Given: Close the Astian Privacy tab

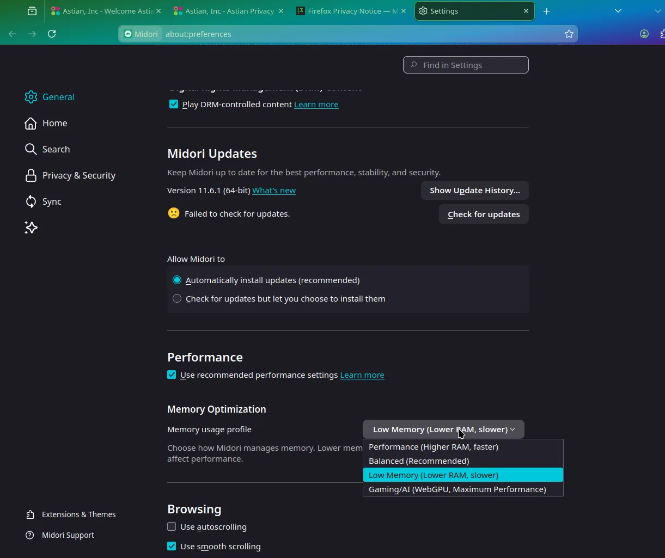Looking at the screenshot, I should click(x=281, y=11).
